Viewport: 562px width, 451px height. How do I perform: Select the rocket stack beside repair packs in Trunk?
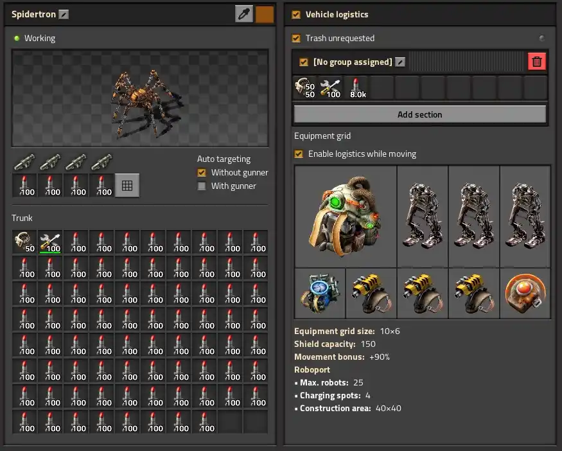76,242
